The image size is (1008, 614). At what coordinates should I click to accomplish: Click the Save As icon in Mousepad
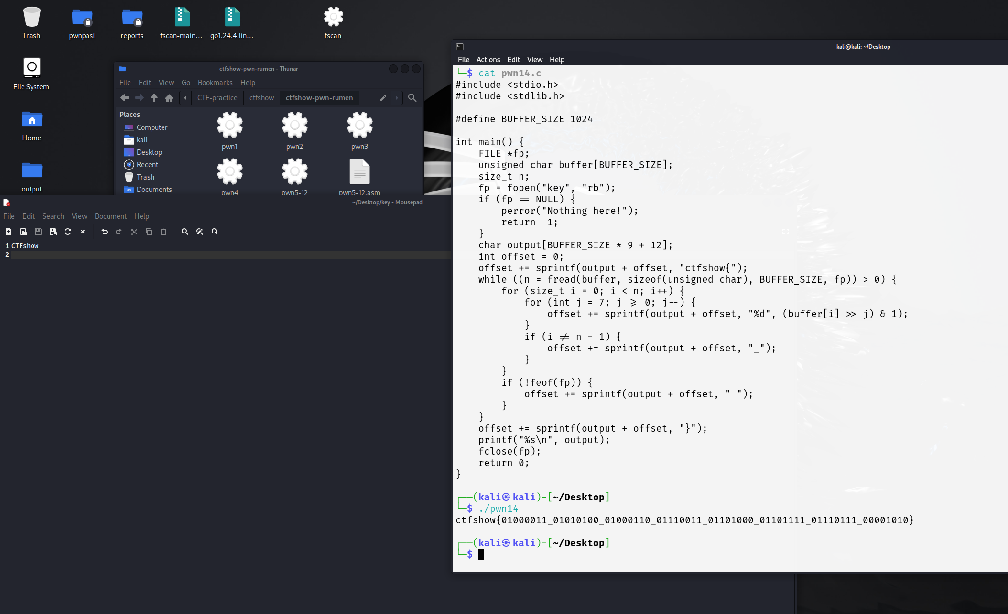pyautogui.click(x=53, y=232)
